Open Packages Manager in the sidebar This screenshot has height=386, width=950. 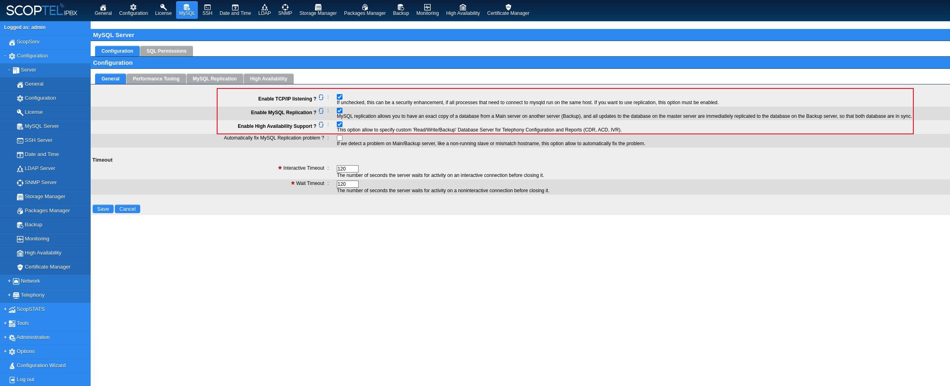[x=45, y=211]
